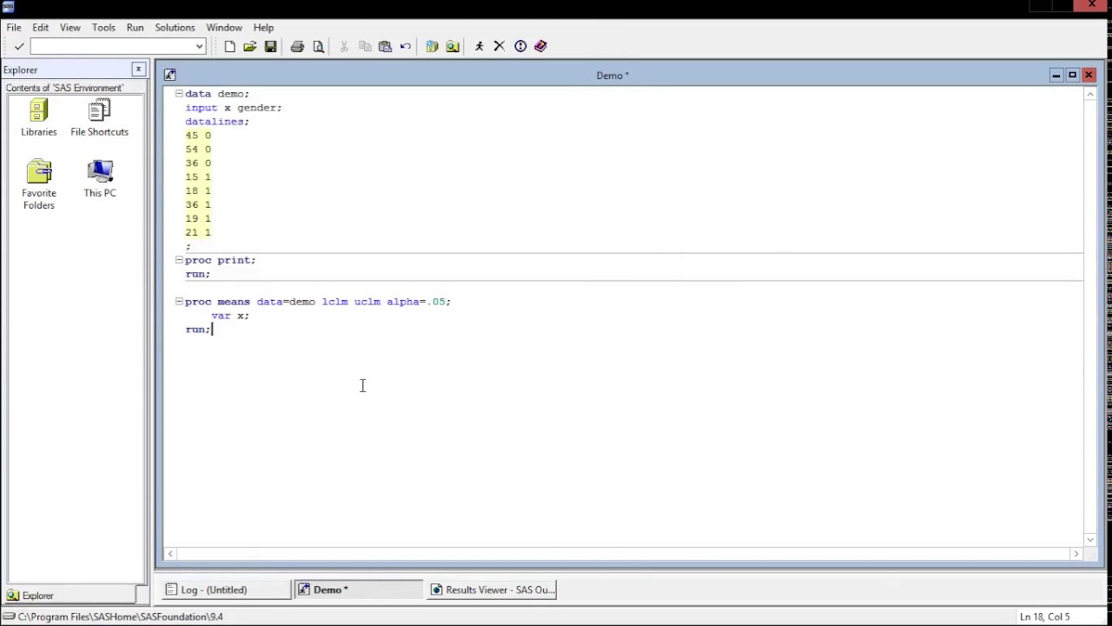Click the Print toolbar icon

tap(297, 46)
